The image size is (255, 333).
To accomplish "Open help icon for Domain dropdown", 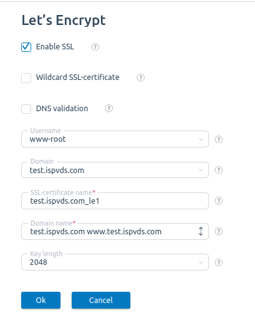I will tap(219, 170).
